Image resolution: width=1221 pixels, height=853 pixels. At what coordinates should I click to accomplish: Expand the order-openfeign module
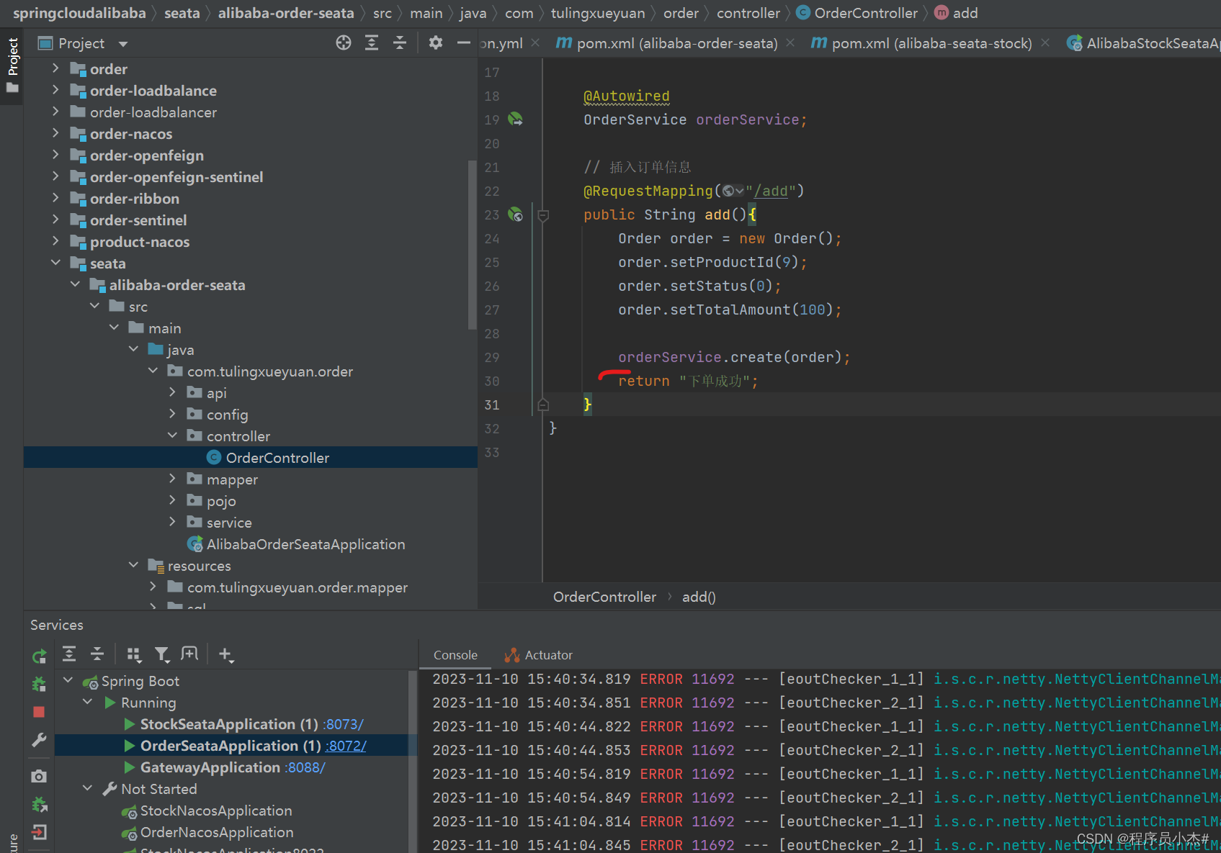coord(55,155)
